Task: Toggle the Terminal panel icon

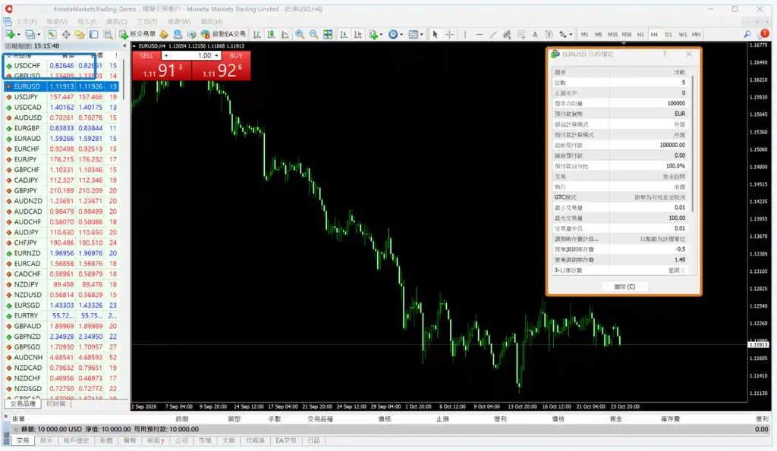Action: (x=93, y=34)
